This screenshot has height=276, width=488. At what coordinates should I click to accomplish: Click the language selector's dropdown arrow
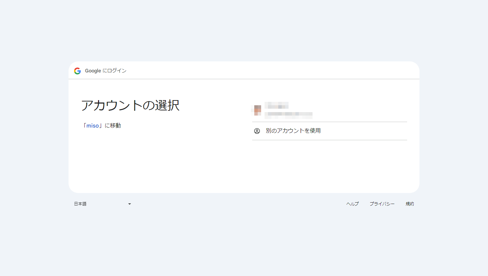130,204
